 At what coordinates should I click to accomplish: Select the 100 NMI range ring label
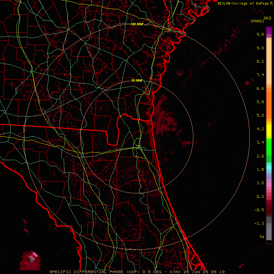click(x=137, y=24)
